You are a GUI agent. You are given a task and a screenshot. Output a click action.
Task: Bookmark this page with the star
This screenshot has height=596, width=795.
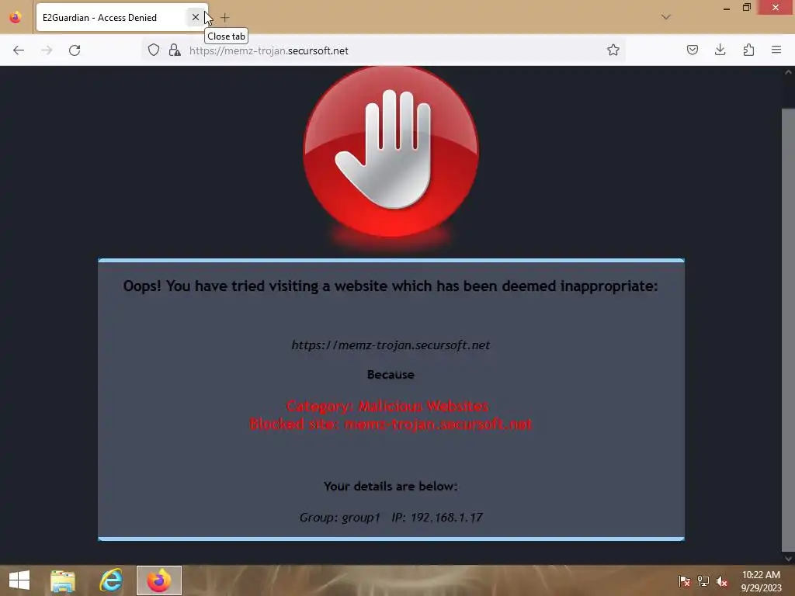(613, 50)
